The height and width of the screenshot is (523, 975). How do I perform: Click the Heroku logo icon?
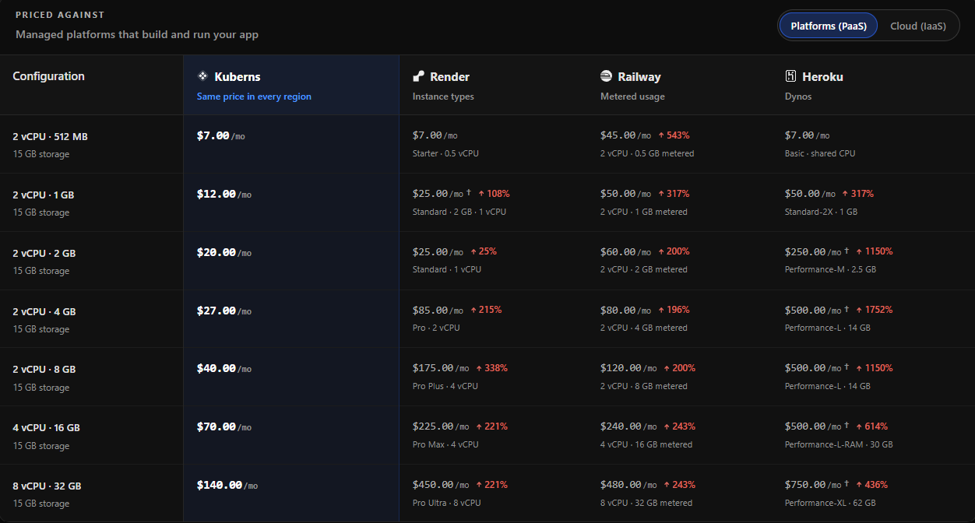click(x=790, y=76)
